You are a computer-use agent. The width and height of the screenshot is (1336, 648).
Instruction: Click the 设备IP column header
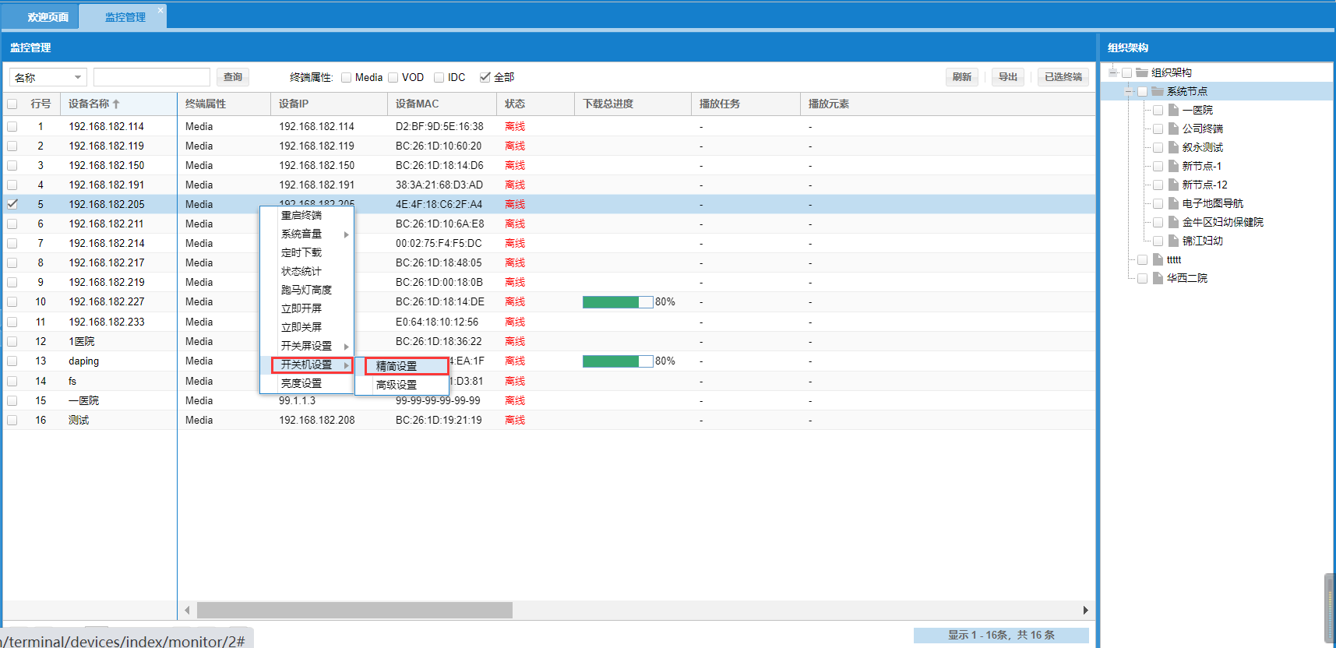point(329,104)
